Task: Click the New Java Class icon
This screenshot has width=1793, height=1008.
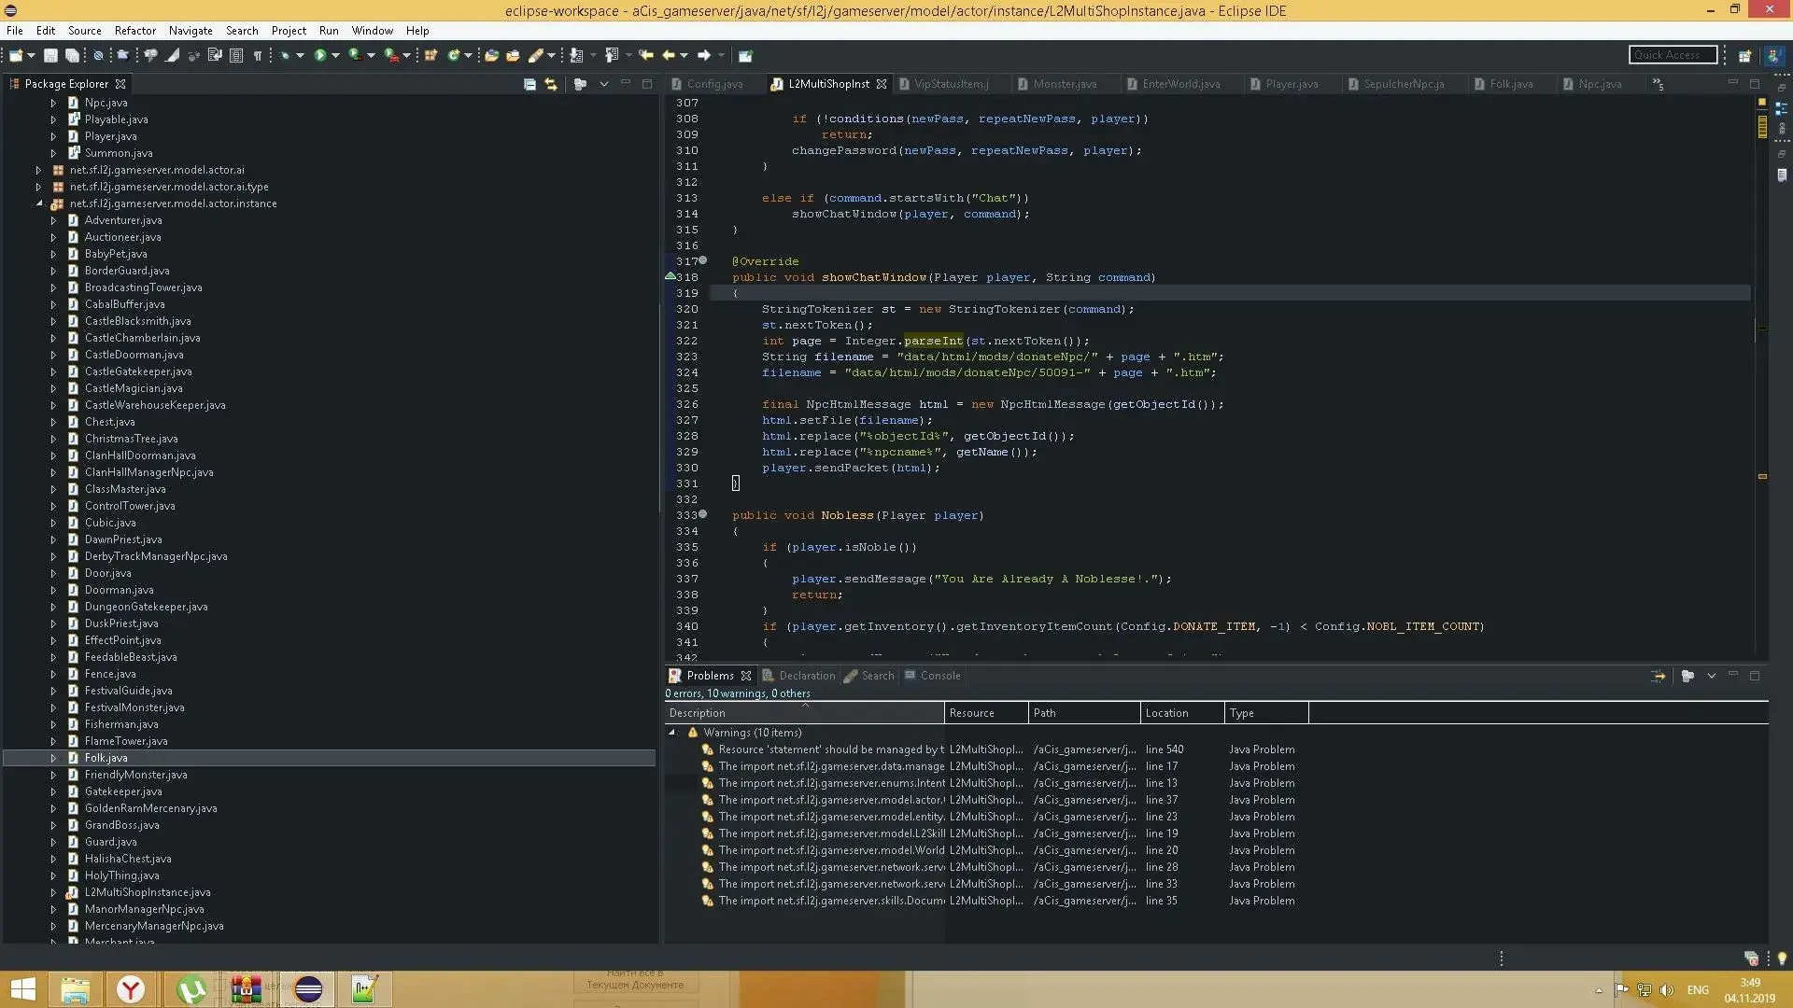Action: (454, 55)
